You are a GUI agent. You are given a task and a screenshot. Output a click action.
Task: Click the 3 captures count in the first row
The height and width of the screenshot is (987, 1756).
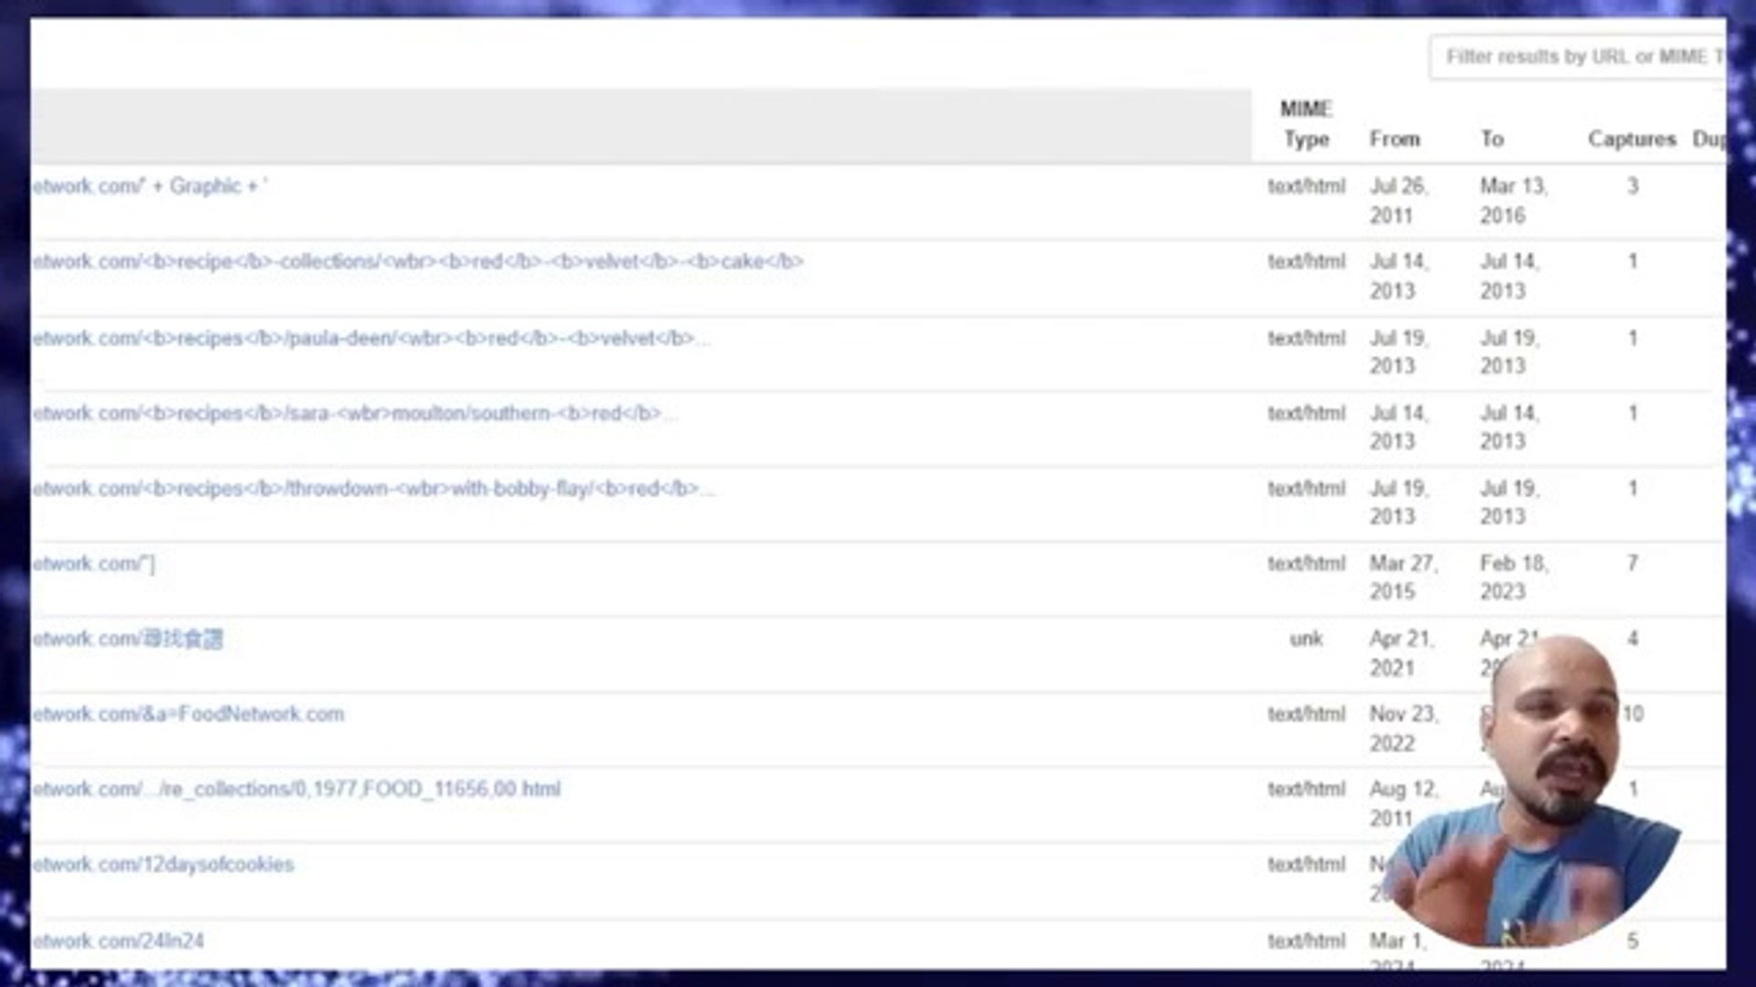(1632, 186)
